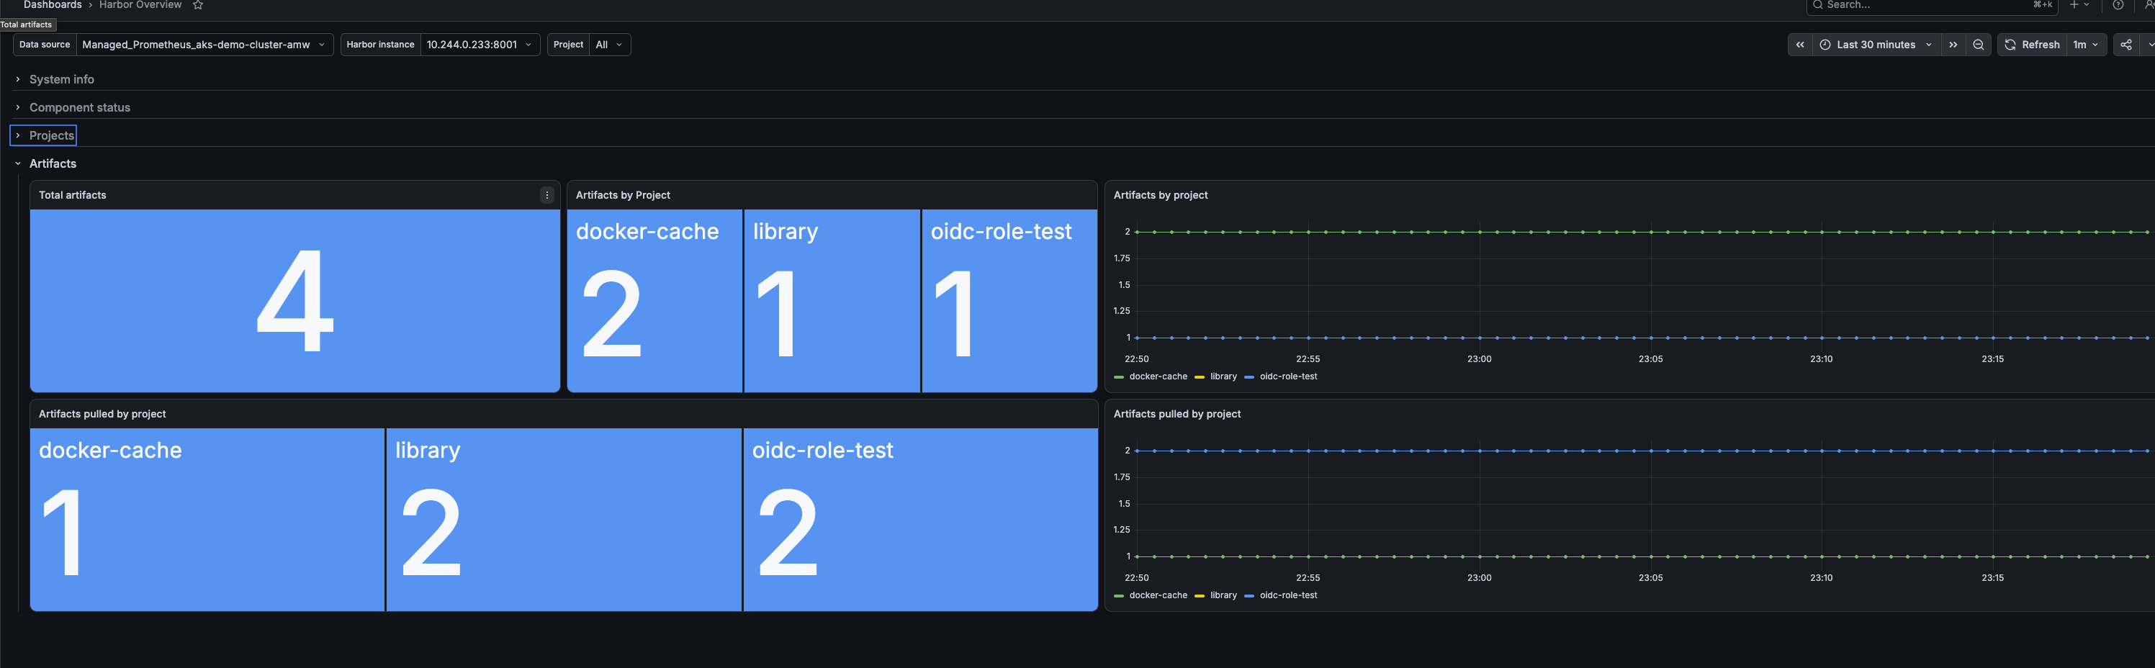
Task: Go to Dashboards breadcrumb
Action: (x=53, y=5)
